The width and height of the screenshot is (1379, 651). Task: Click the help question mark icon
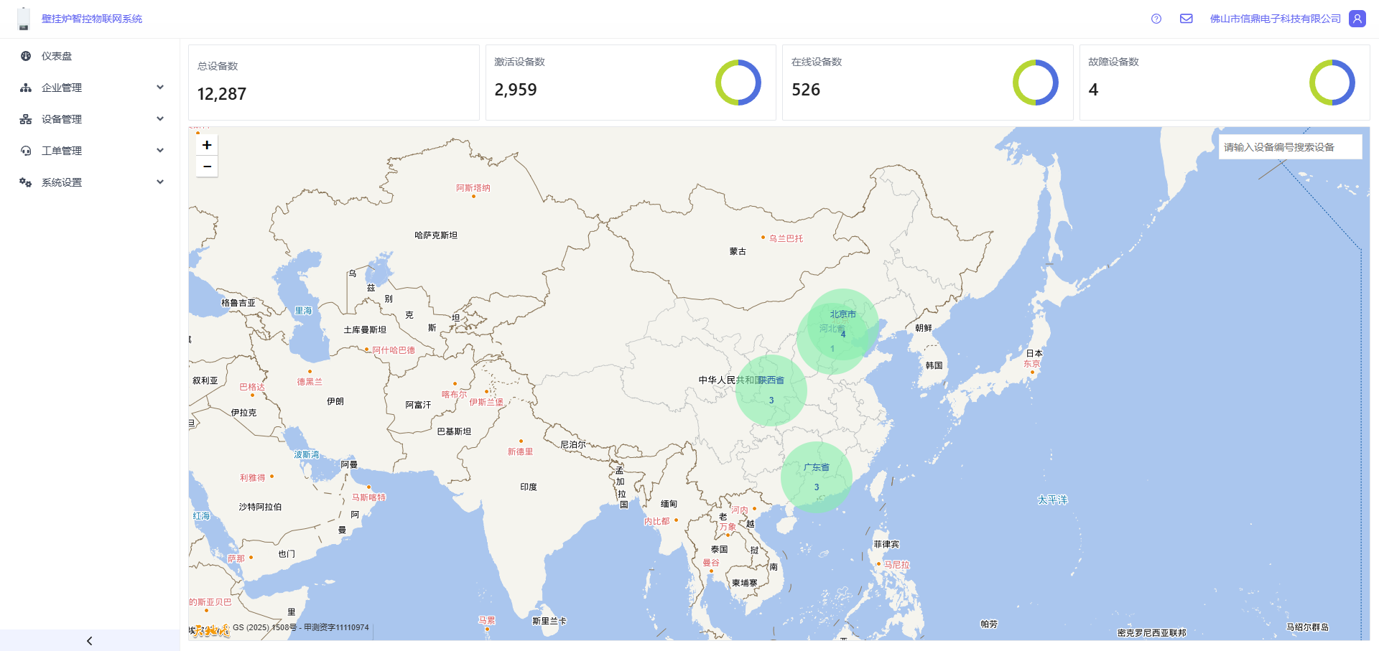1156,19
